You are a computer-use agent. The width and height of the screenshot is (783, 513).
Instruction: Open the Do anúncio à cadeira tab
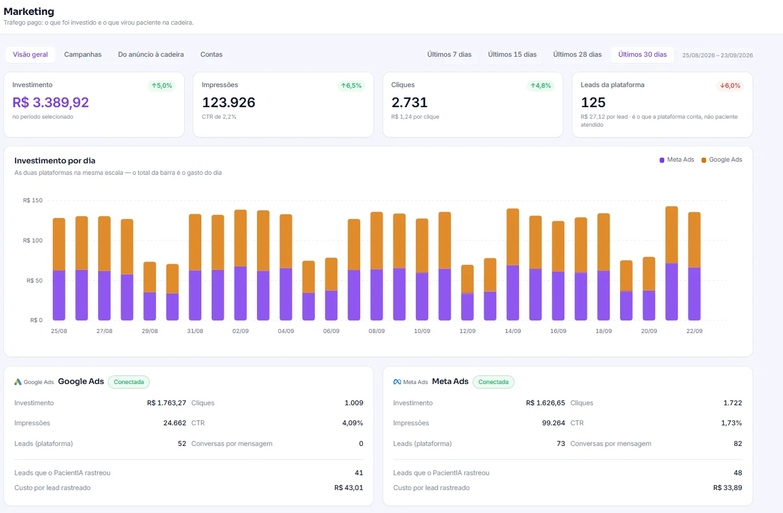(151, 54)
